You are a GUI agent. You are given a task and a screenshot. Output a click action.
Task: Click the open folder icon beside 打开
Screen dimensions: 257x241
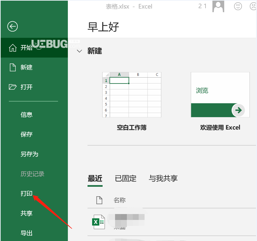click(x=12, y=87)
